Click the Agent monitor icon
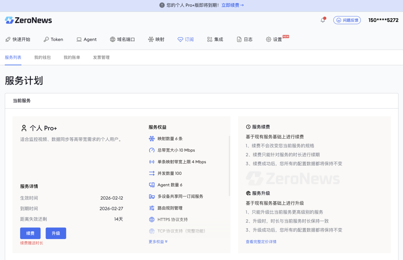 [x=78, y=39]
